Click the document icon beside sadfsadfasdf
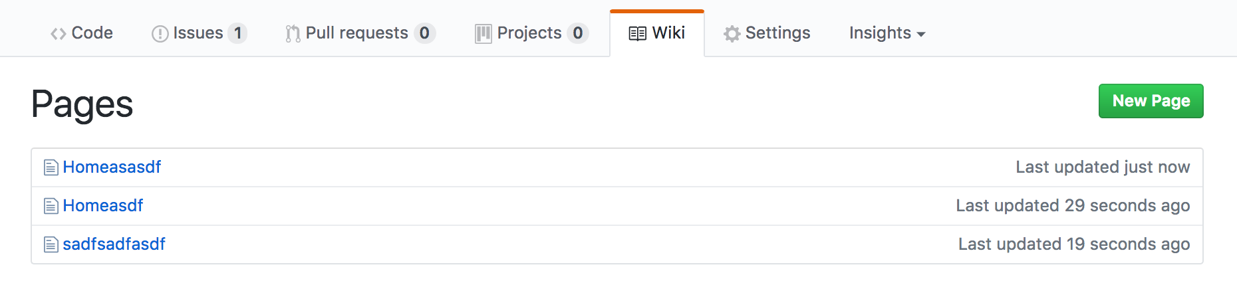1237x295 pixels. 51,245
